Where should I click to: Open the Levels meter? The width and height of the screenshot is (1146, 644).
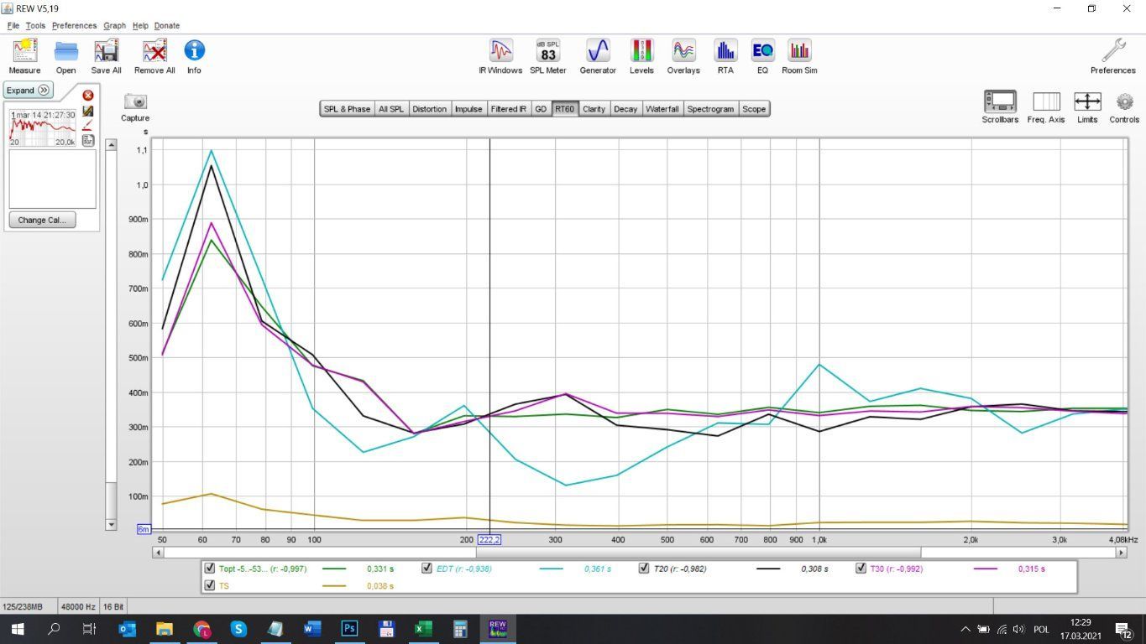click(641, 56)
